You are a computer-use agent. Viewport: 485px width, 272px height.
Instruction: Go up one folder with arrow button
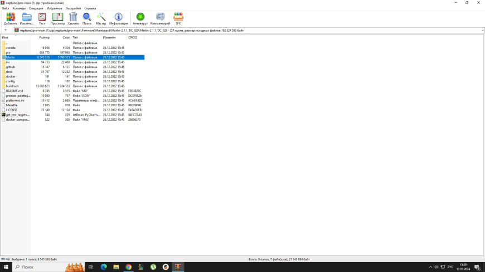point(6,30)
